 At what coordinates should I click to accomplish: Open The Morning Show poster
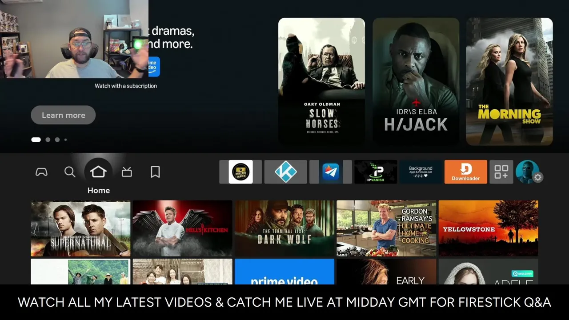[509, 81]
